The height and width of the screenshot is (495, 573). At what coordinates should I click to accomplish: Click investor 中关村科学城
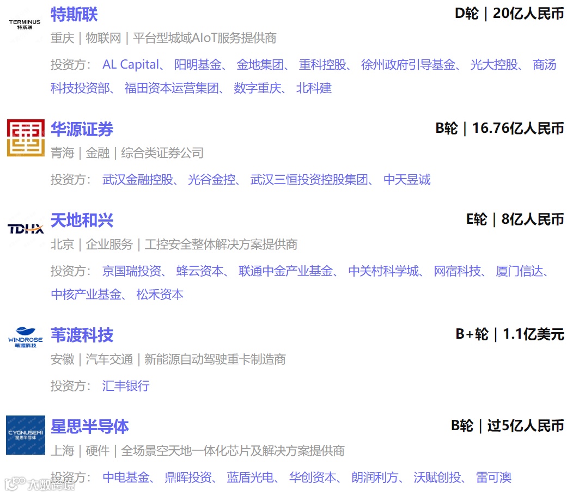pyautogui.click(x=383, y=271)
